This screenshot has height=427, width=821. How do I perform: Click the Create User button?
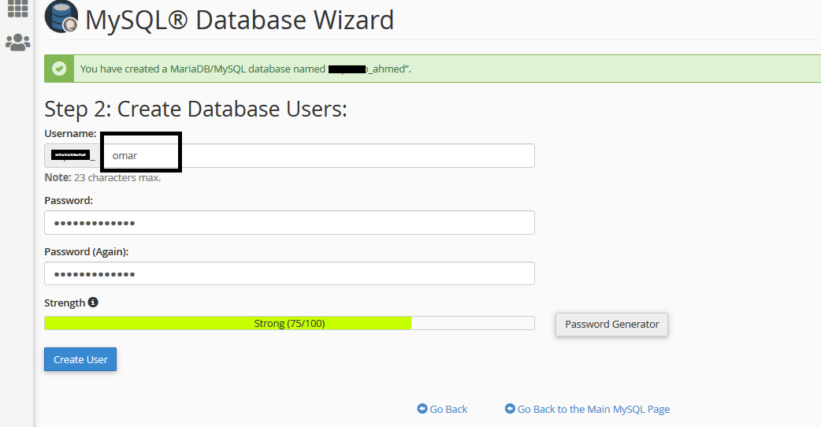(80, 359)
